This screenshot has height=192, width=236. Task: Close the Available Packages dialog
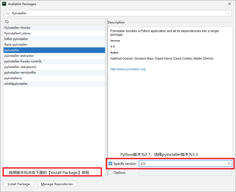coord(230,4)
